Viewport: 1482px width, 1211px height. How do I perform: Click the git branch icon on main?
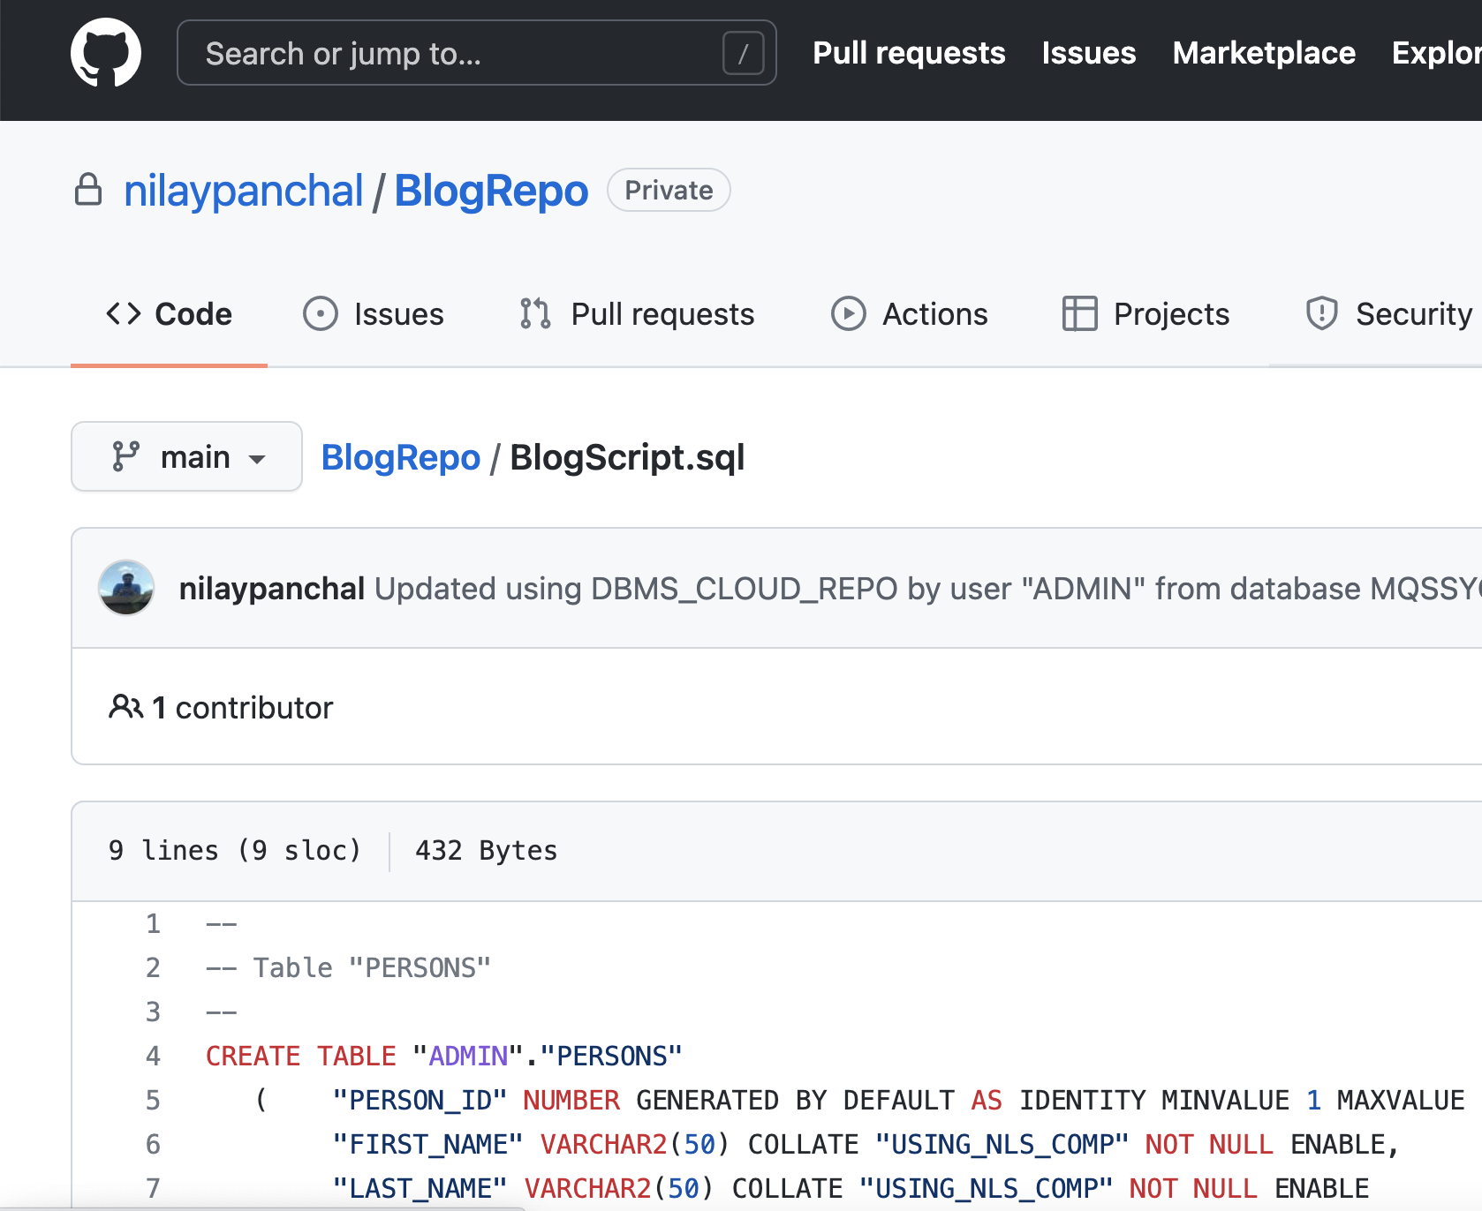click(125, 457)
